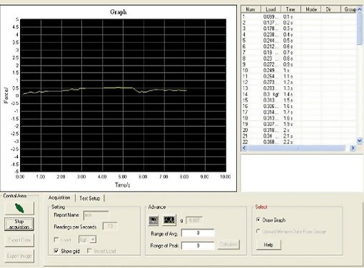Click the data list scroll up arrow

pos(360,9)
